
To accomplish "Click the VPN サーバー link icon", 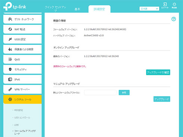I will coord(10,89).
